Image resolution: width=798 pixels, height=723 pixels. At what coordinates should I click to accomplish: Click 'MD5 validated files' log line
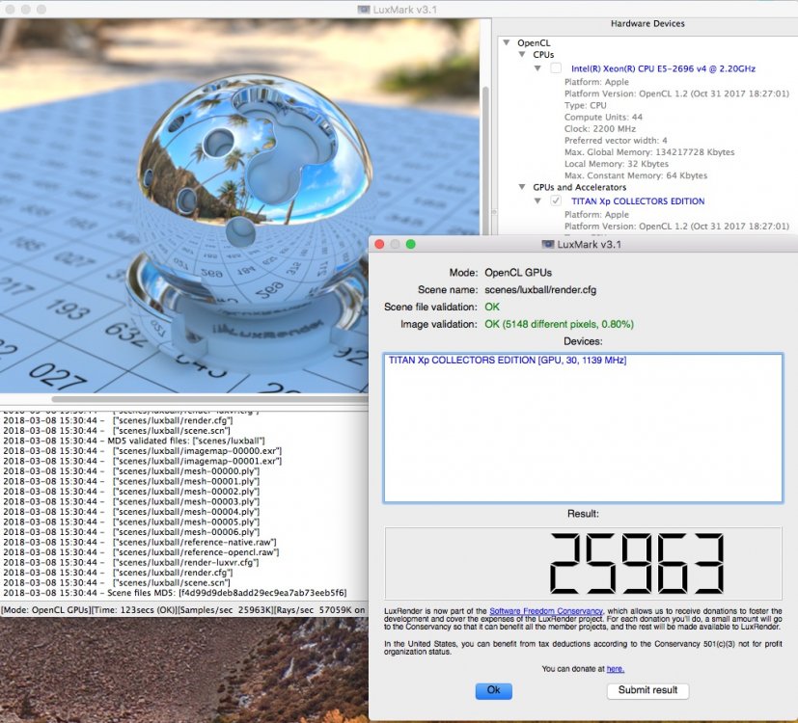click(134, 441)
